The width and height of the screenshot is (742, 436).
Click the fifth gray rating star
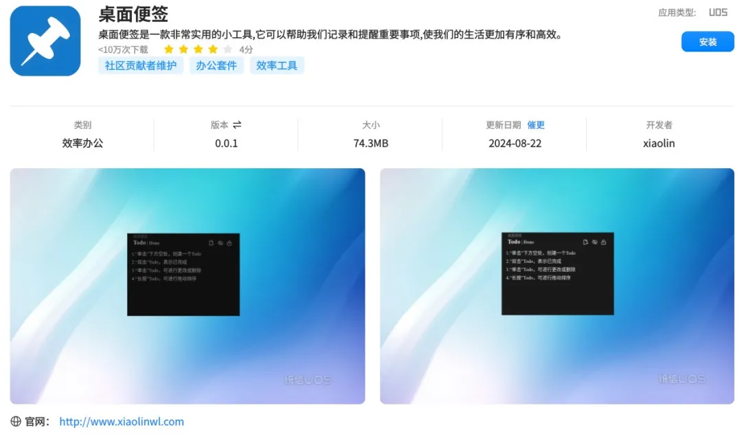pos(228,49)
